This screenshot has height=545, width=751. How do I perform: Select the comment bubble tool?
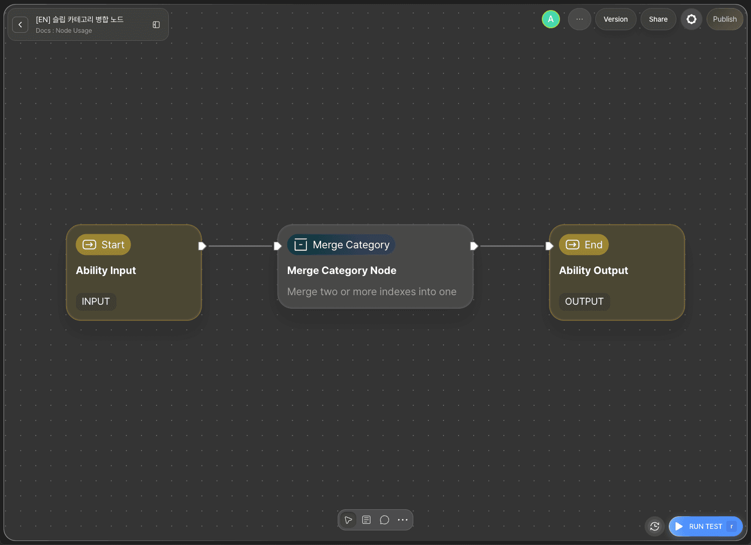tap(385, 520)
